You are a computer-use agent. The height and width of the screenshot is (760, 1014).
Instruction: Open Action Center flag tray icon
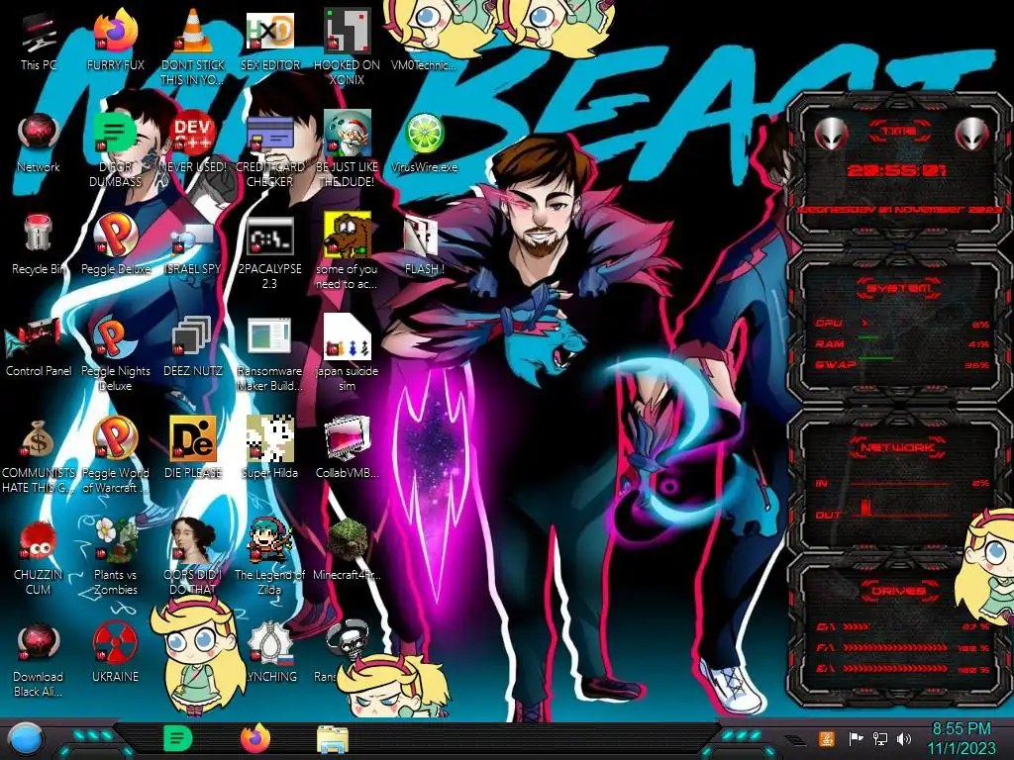pos(856,738)
